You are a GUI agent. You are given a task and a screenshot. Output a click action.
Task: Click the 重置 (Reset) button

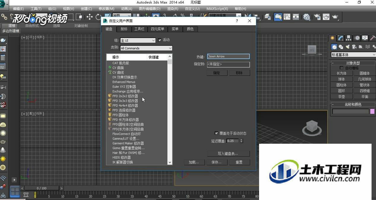pyautogui.click(x=239, y=162)
